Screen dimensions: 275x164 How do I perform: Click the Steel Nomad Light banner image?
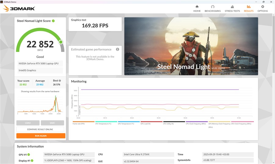(x=191, y=46)
